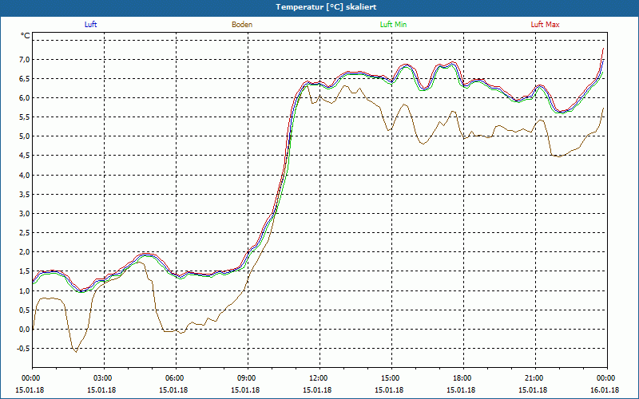This screenshot has width=639, height=399.
Task: Click the 4,0 y-axis value
Action: pos(24,175)
